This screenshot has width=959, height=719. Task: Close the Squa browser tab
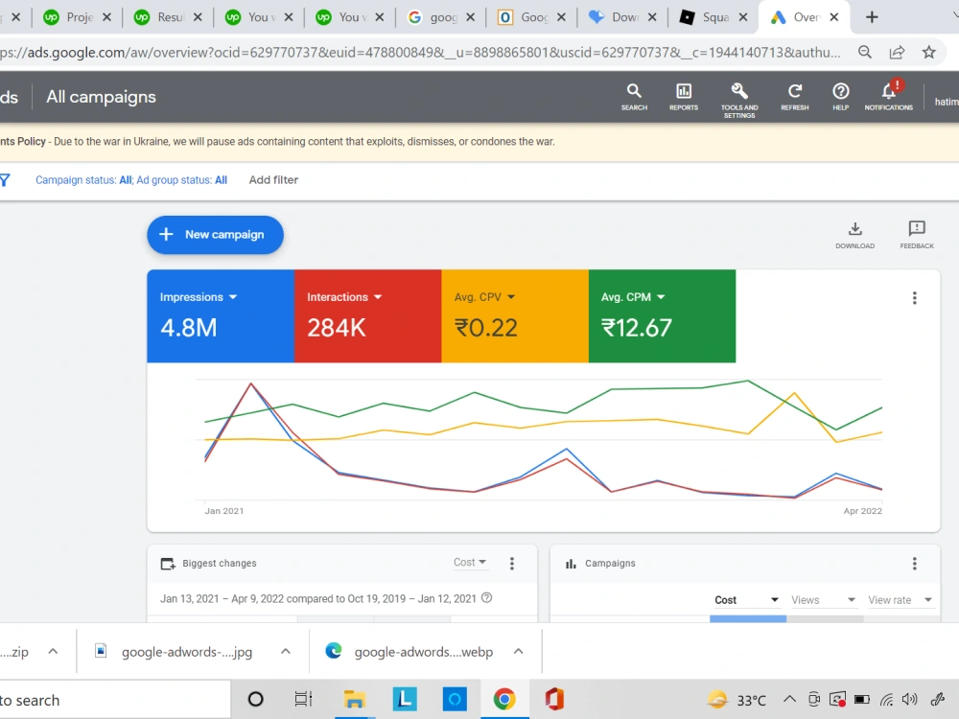pos(743,17)
